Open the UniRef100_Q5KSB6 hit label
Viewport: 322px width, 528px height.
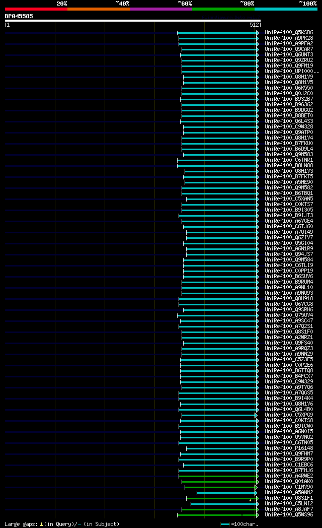(289, 33)
